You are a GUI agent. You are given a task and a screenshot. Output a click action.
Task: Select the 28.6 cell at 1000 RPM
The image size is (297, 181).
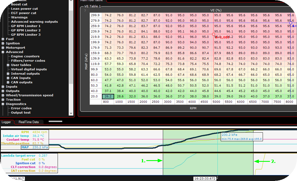[x=120, y=97]
